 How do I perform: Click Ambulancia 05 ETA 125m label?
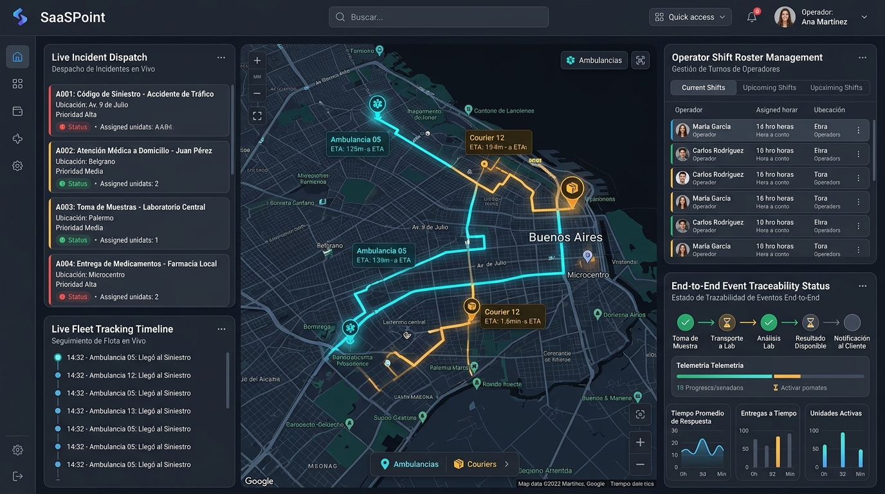click(x=356, y=144)
